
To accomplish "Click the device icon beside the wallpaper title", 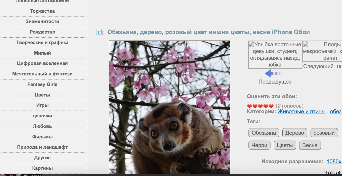I will (x=100, y=32).
